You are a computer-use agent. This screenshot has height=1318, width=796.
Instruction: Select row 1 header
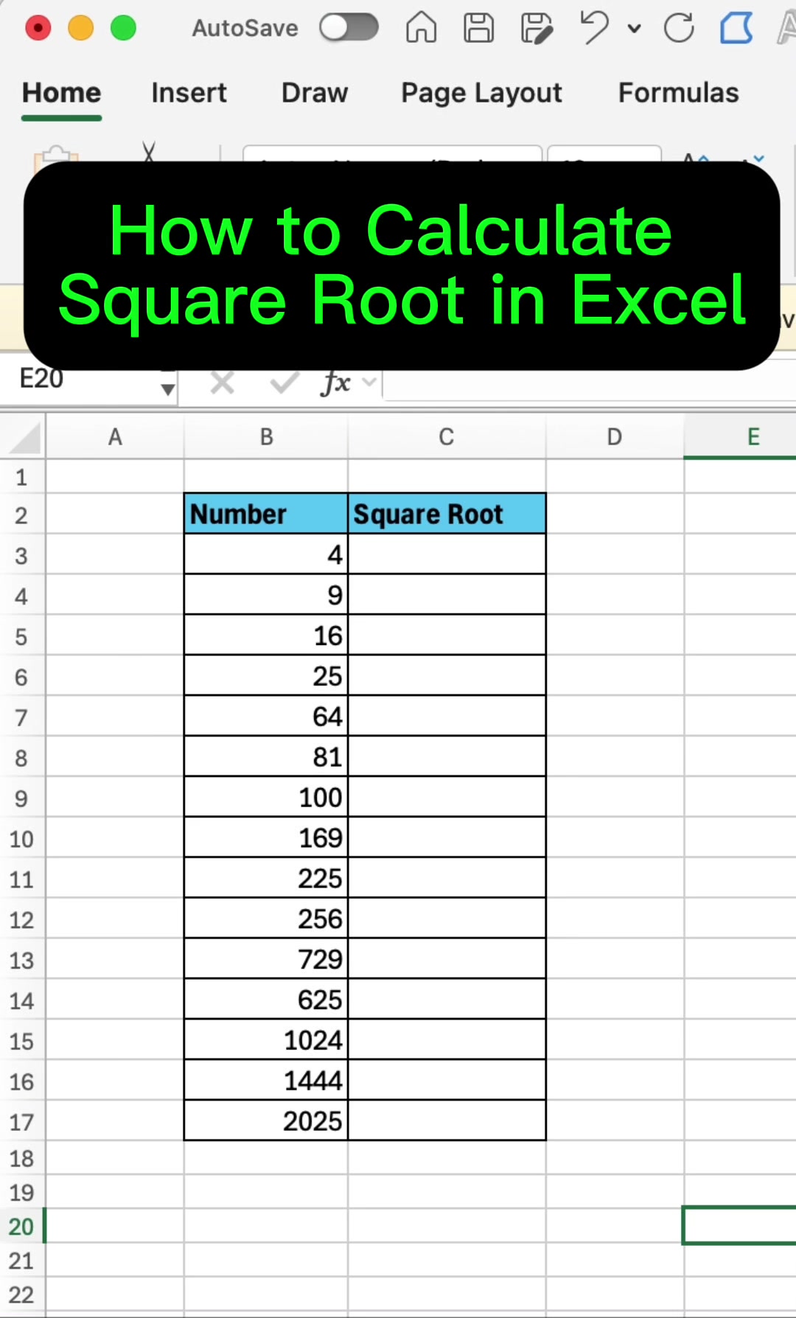(x=22, y=477)
